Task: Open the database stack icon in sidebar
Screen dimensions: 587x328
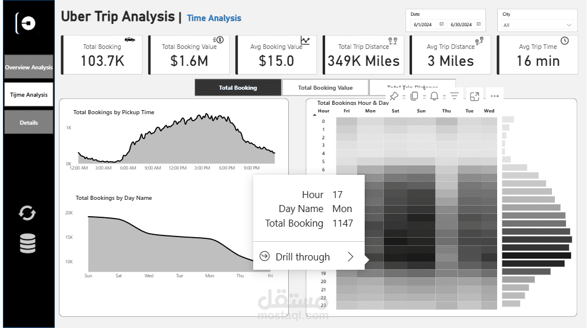Action: coord(27,244)
